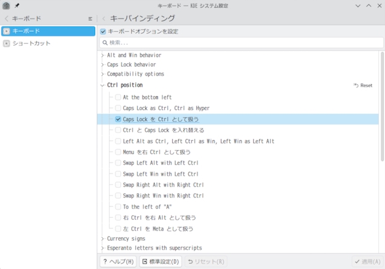385x269 pixels.
Task: Enable Swap Left Alt with Left Ctrl
Action: [x=119, y=163]
